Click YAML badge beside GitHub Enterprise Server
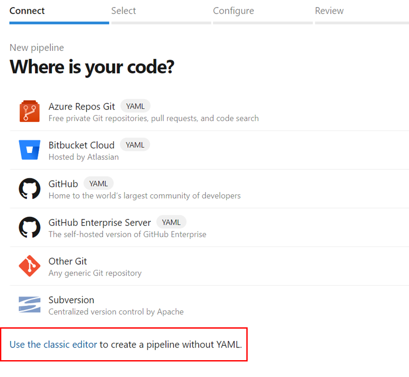This screenshot has height=377, width=409. pyautogui.click(x=171, y=222)
